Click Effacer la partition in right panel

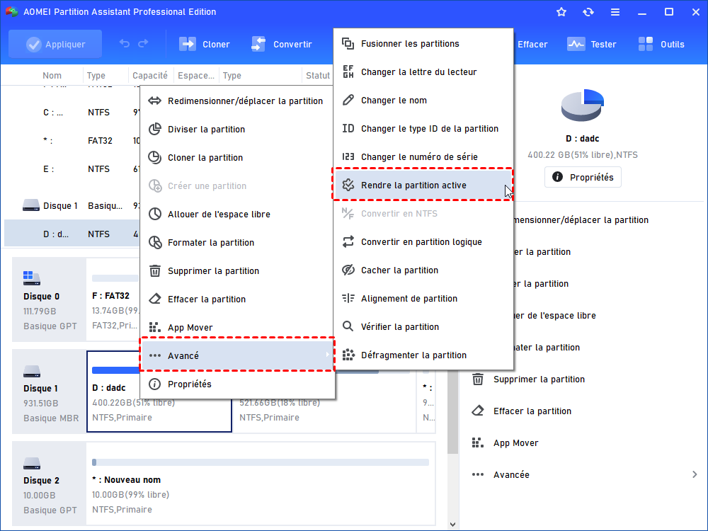(532, 411)
